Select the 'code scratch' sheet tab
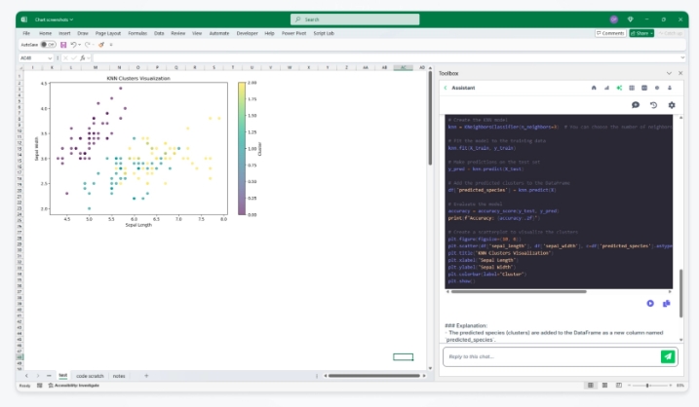The height and width of the screenshot is (407, 699). (x=89, y=375)
